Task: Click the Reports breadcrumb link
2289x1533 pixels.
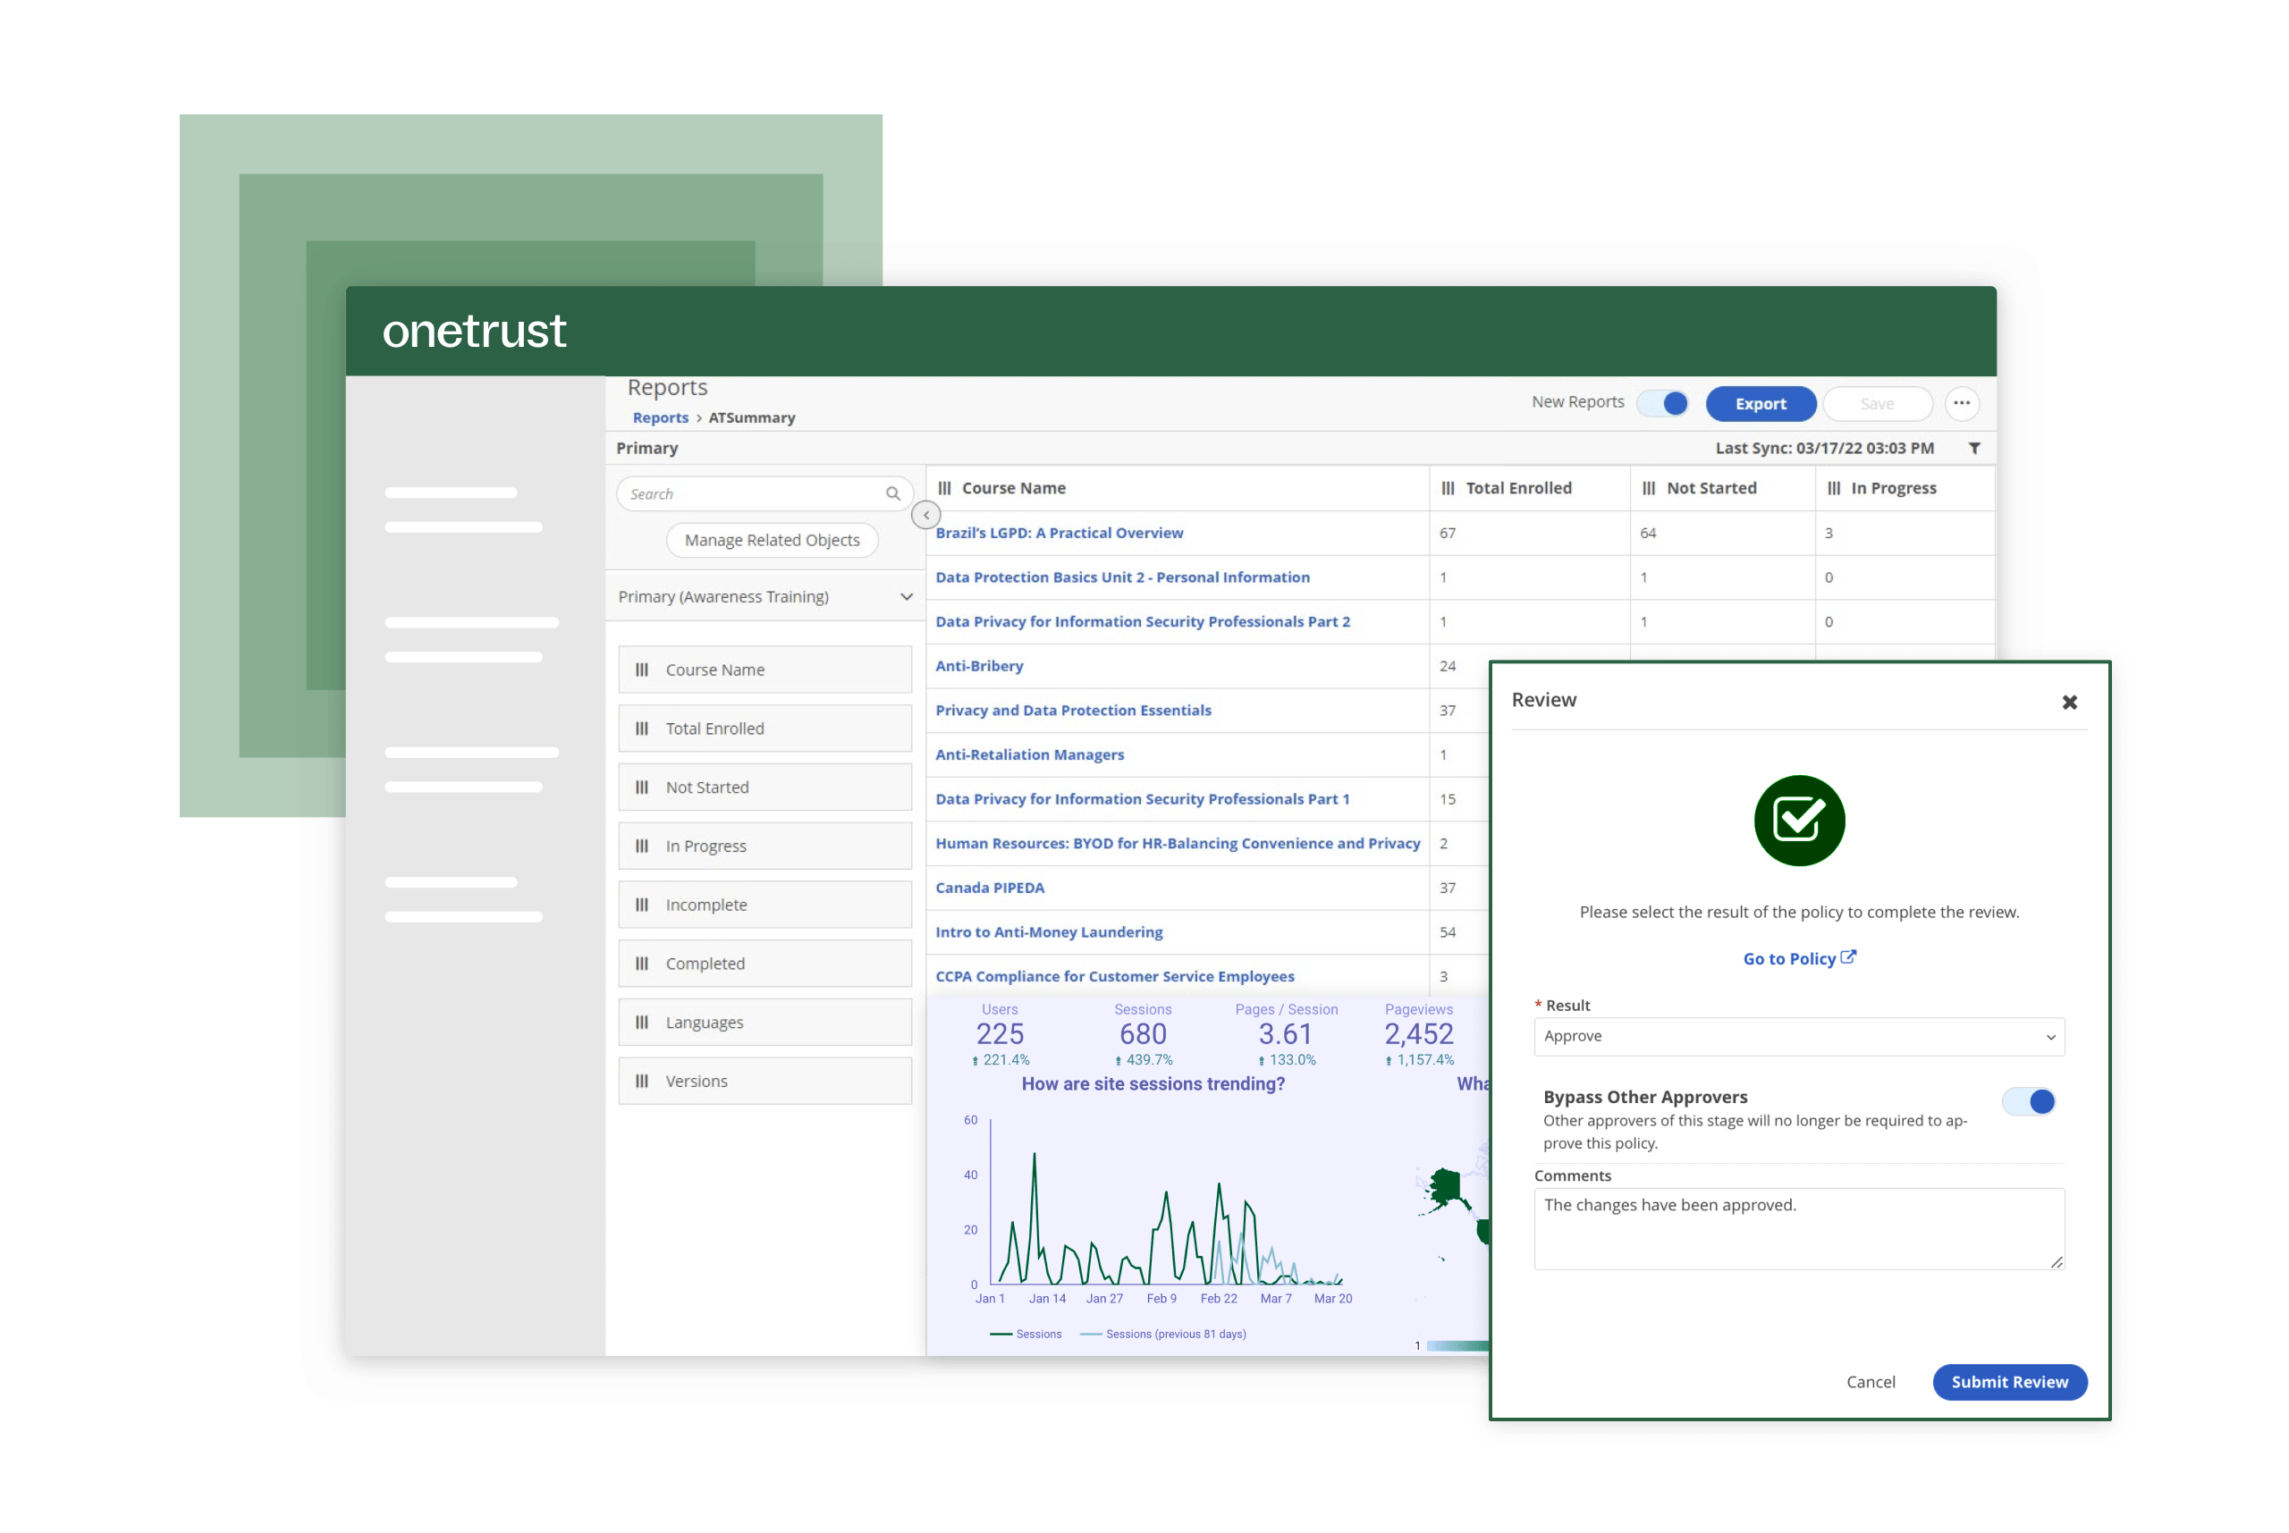Action: coord(660,417)
